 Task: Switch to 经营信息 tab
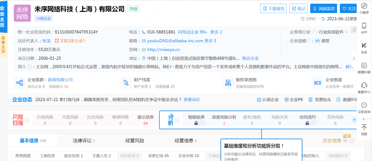click(186, 141)
